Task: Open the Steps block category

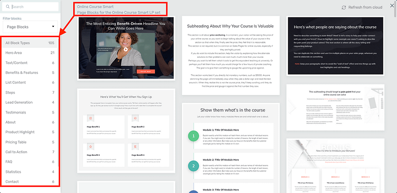Action: click(30, 92)
